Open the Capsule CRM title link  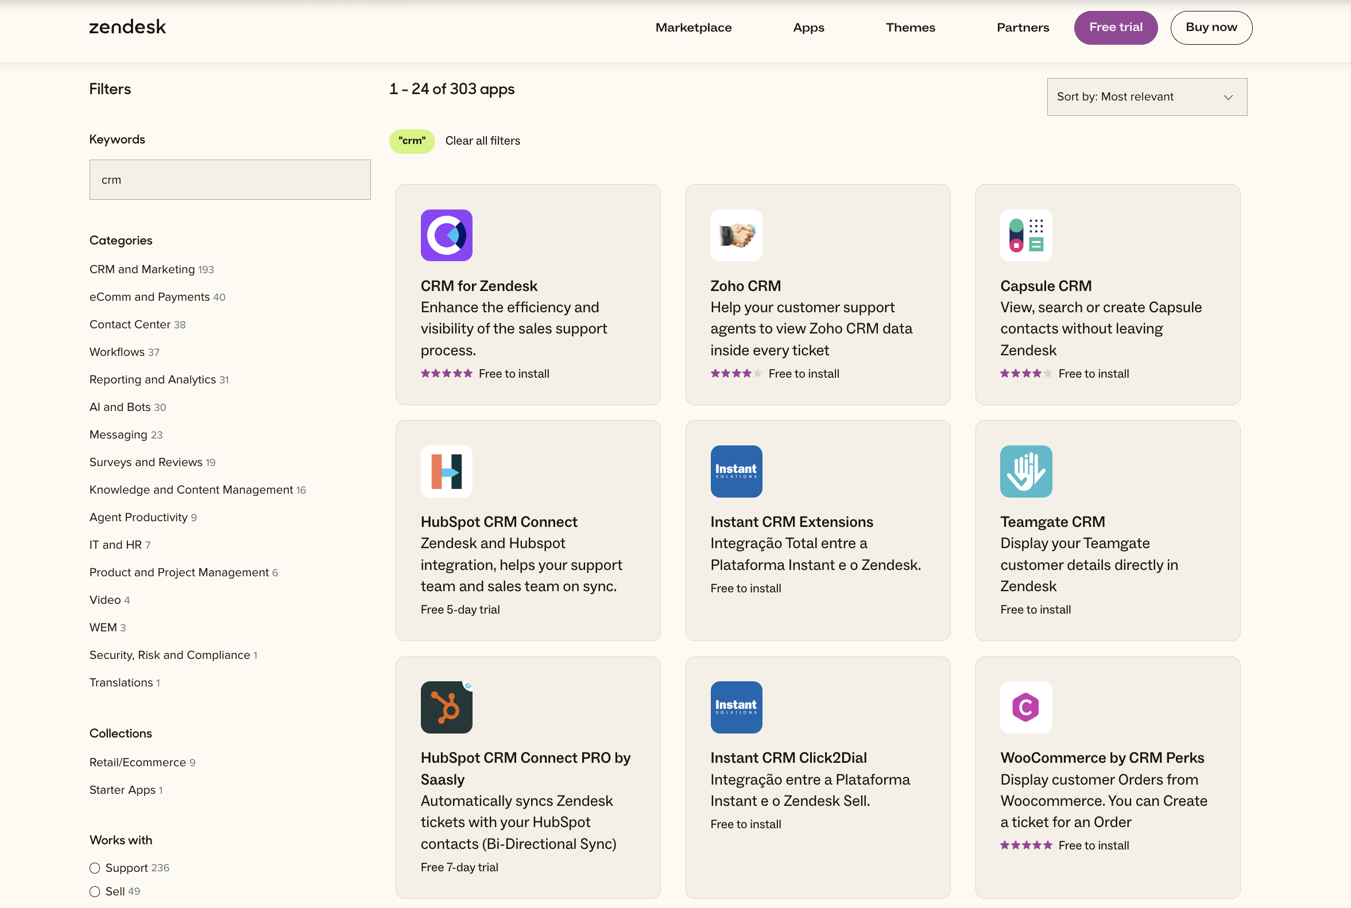(x=1046, y=286)
